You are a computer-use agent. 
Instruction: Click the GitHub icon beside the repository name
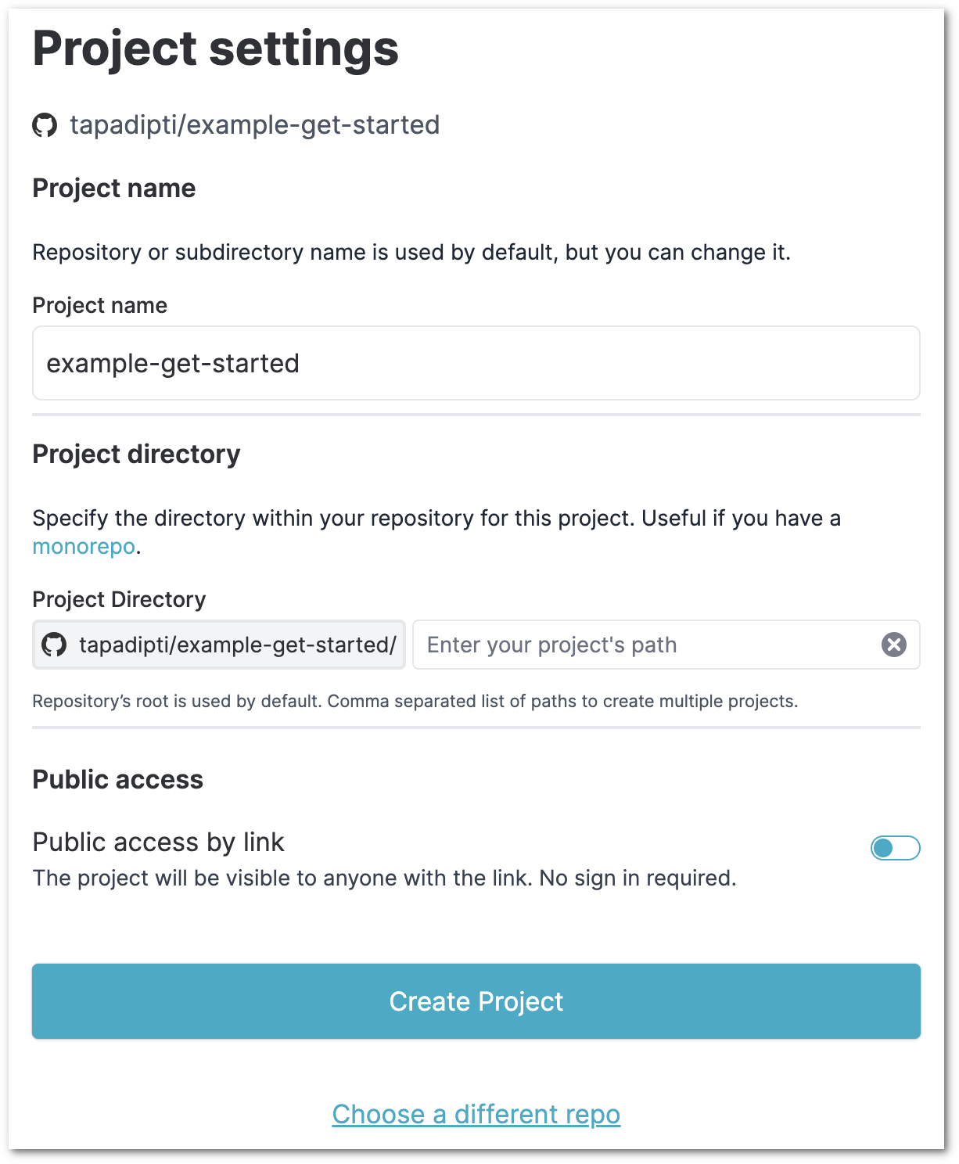tap(45, 125)
